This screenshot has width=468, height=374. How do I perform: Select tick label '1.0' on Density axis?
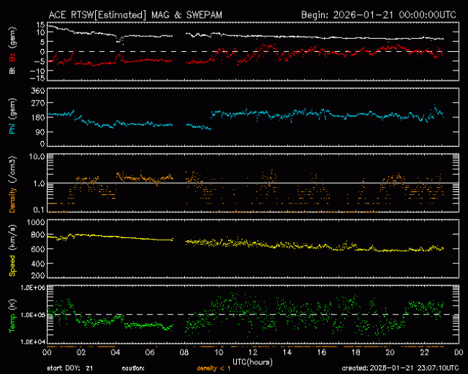(x=39, y=183)
